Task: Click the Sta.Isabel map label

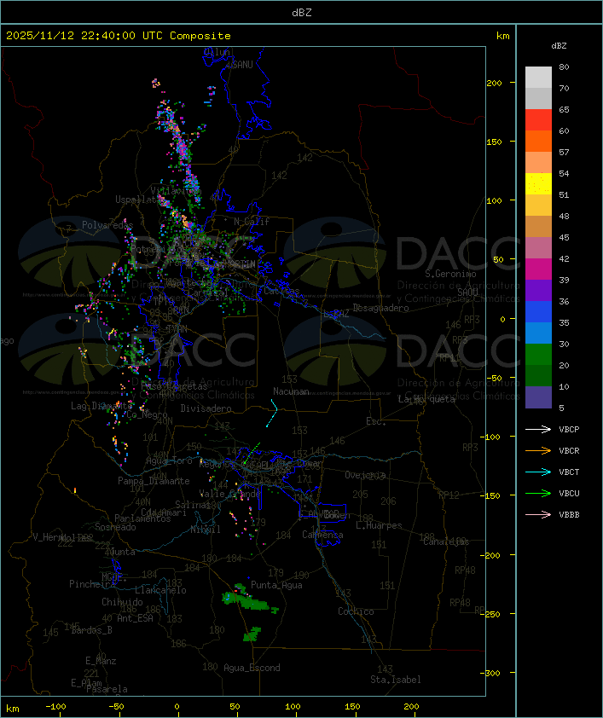Action: (395, 680)
